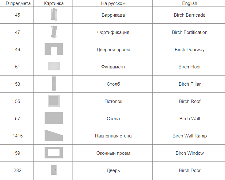225x180 pixels.
Task: Click the Birch Roof item picture
Action: [x=54, y=101]
